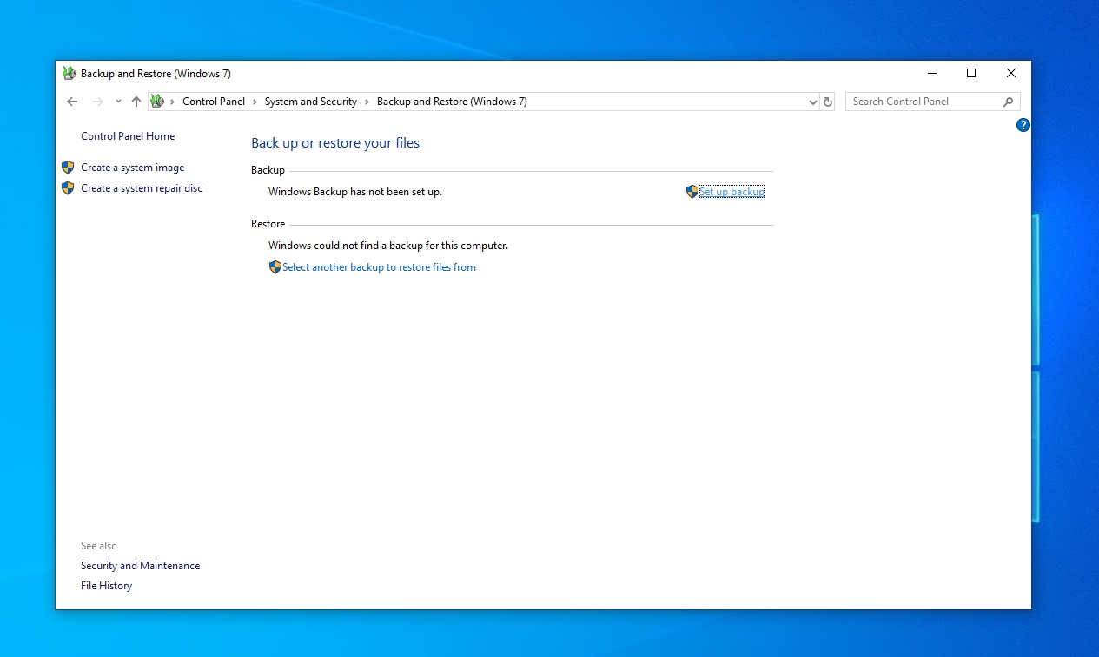
Task: Click 'Back up or restore your files' heading
Action: point(335,143)
